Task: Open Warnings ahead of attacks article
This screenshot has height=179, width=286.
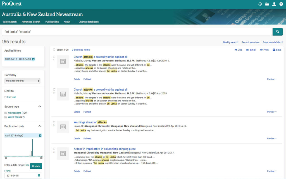Action: (90, 122)
